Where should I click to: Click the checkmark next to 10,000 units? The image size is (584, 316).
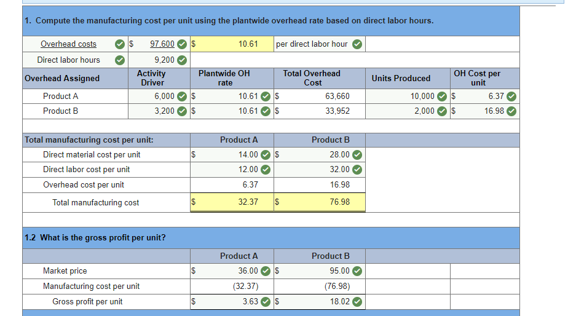[x=442, y=97]
